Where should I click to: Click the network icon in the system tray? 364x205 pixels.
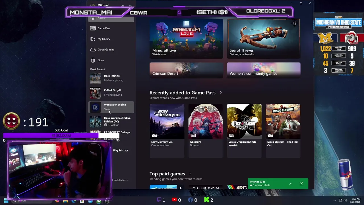340,200
